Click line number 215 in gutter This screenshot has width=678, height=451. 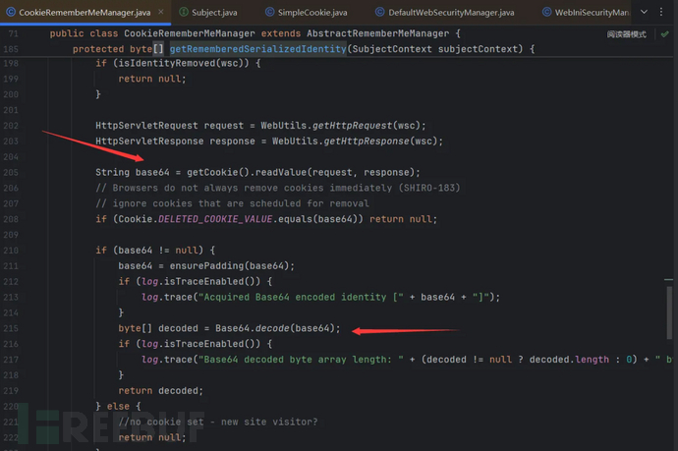(12, 327)
